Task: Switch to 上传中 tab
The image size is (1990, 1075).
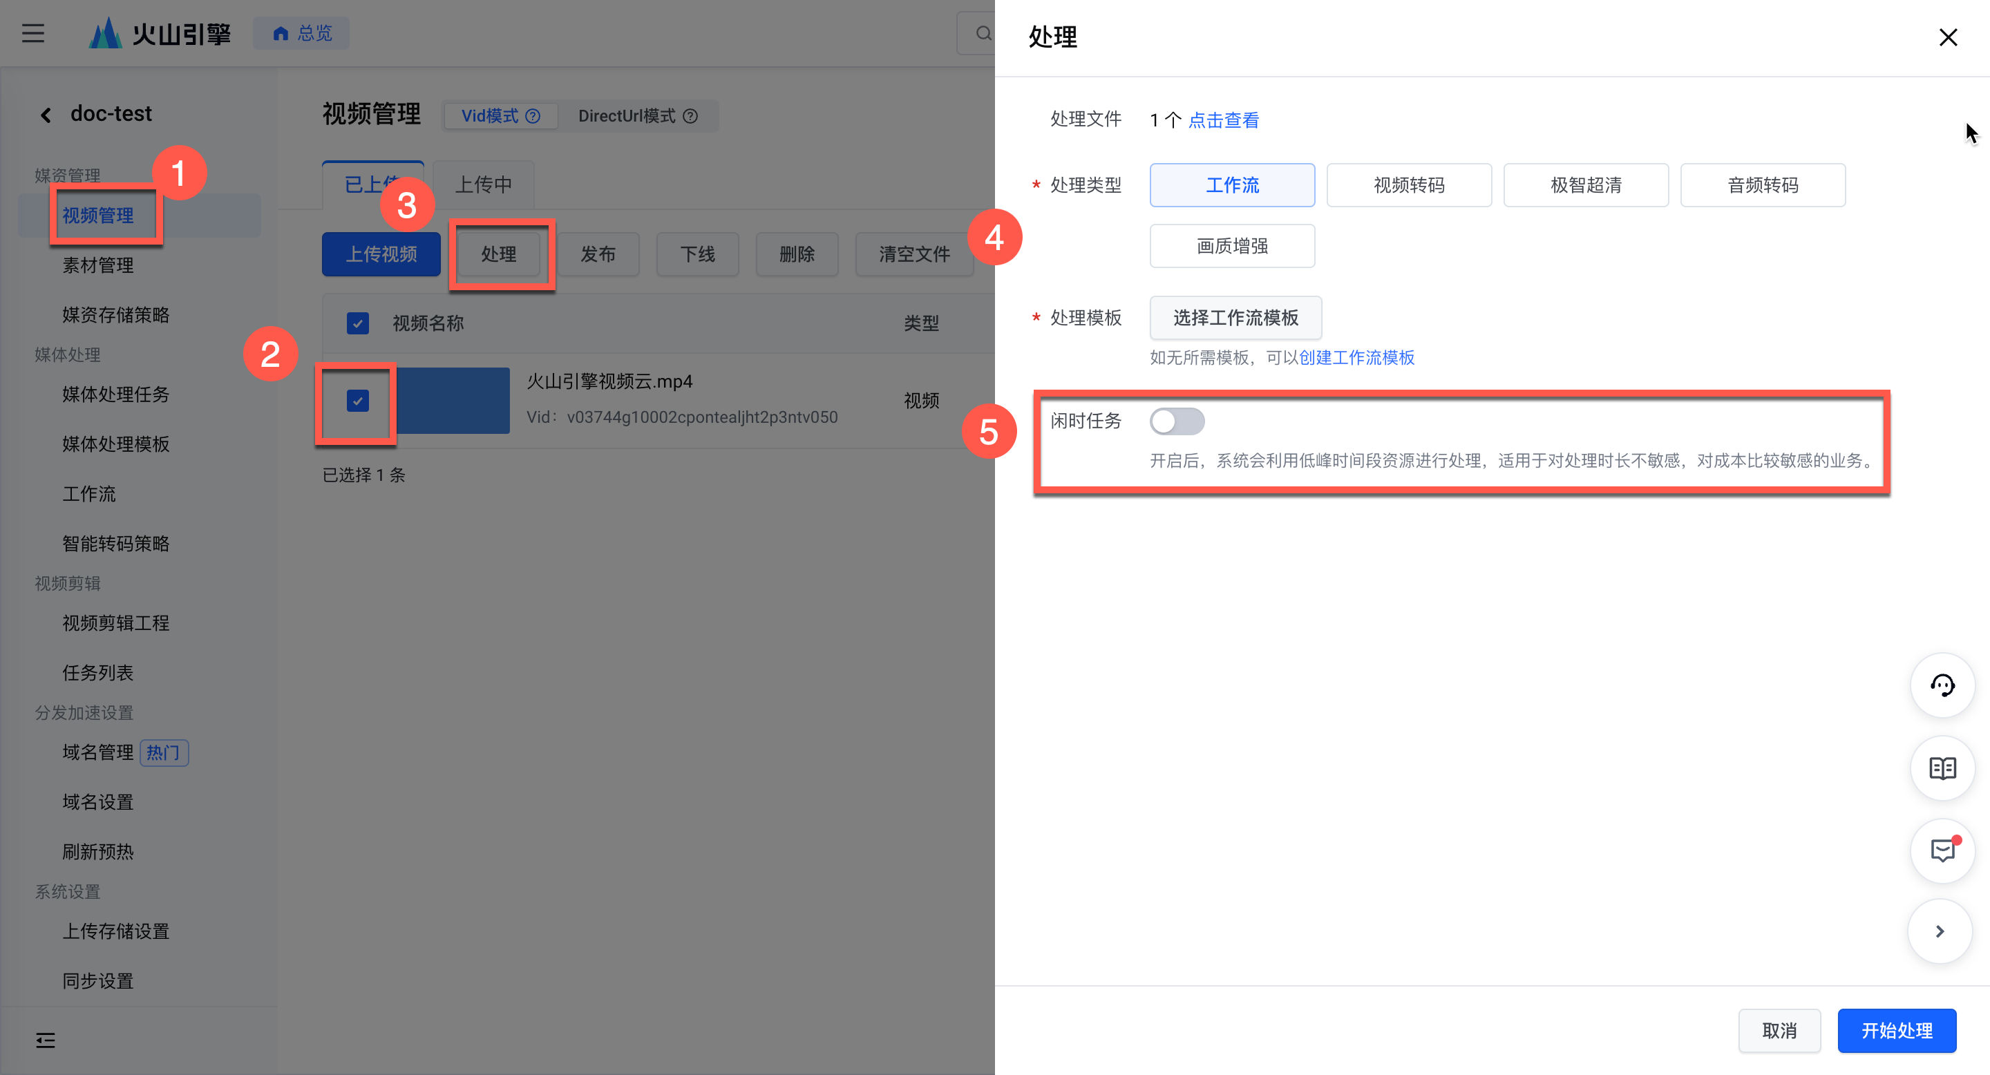Action: pos(484,184)
